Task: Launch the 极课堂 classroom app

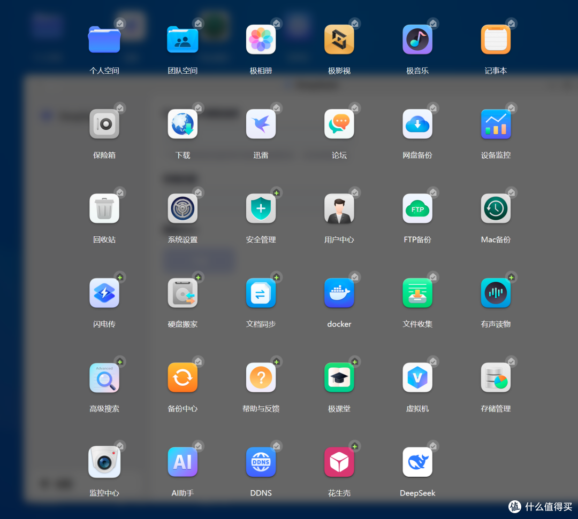Action: (339, 378)
